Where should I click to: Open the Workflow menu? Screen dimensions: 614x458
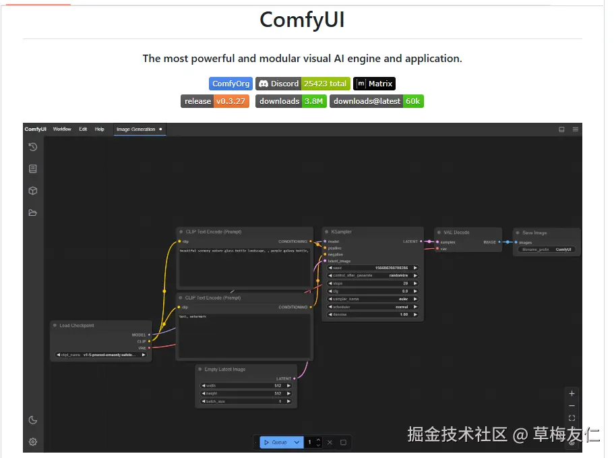62,130
